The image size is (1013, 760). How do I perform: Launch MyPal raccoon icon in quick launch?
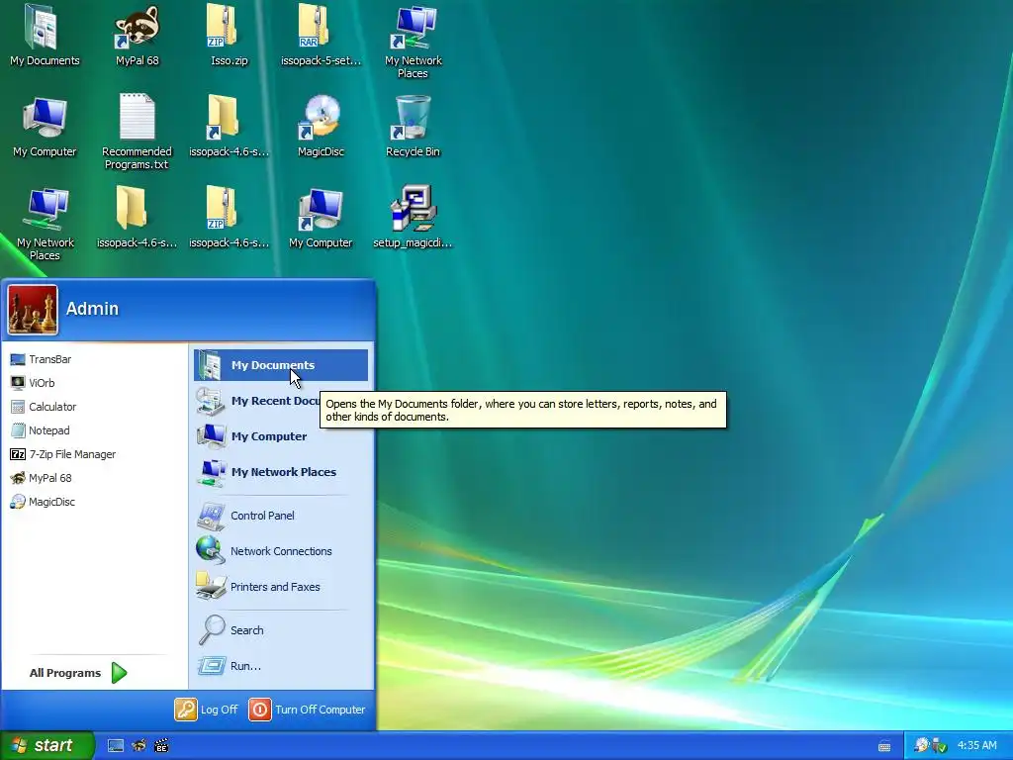[138, 746]
